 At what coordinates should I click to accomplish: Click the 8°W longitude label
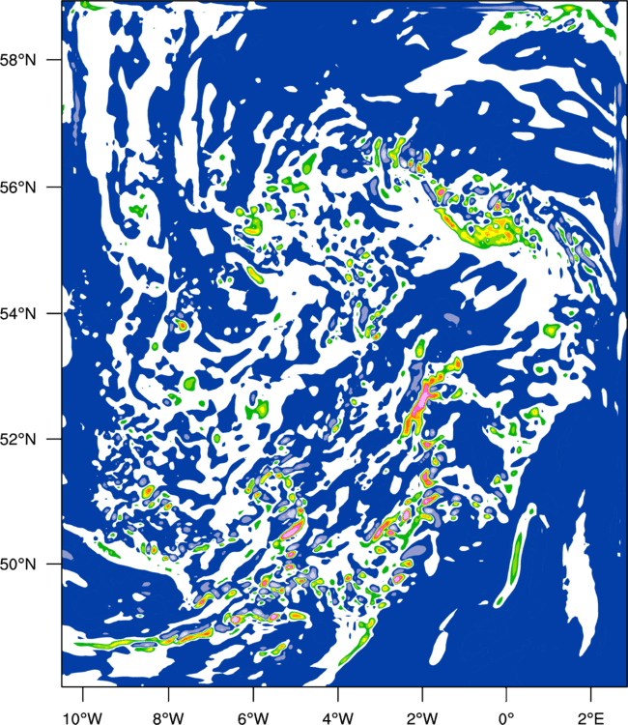[x=168, y=718]
